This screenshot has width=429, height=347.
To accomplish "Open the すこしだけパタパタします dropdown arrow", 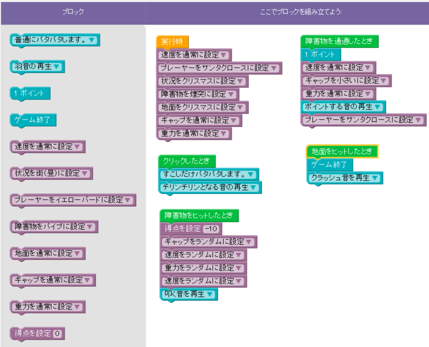I will pos(250,175).
